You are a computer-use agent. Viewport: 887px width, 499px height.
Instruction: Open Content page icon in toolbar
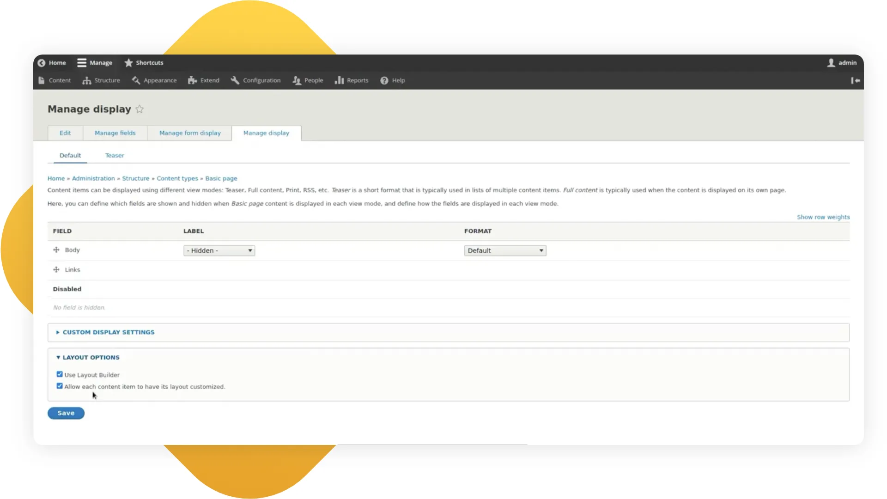[x=42, y=80]
